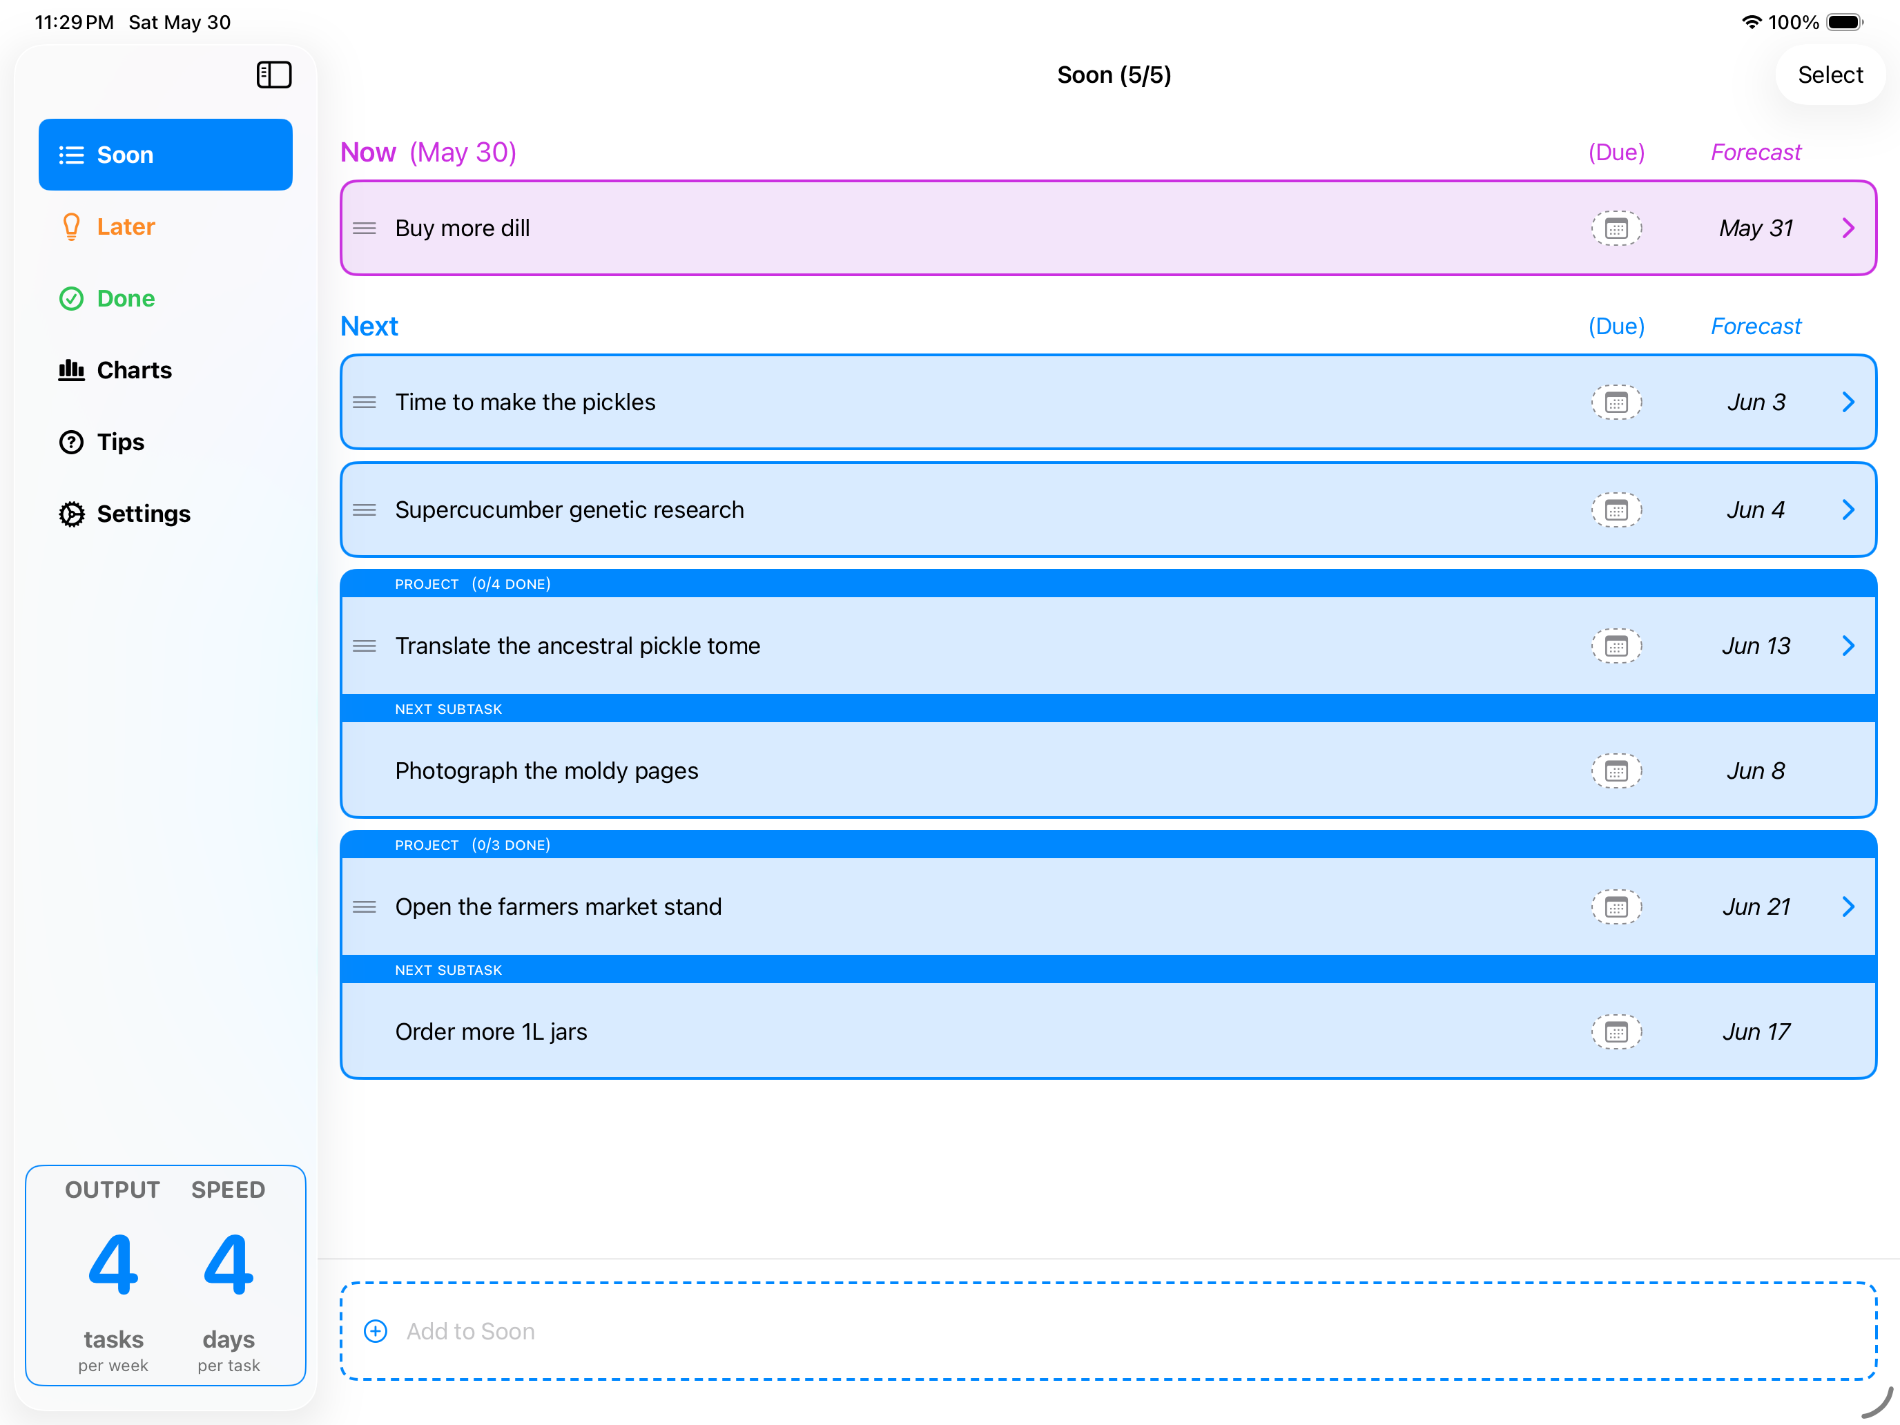This screenshot has width=1900, height=1425.
Task: Click the 11:29 PM clock in status bar
Action: coord(74,22)
